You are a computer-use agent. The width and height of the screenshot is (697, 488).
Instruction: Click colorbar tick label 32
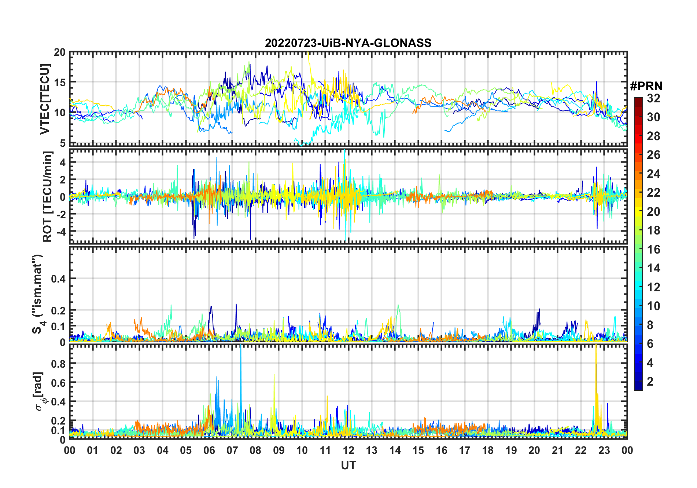pyautogui.click(x=653, y=98)
